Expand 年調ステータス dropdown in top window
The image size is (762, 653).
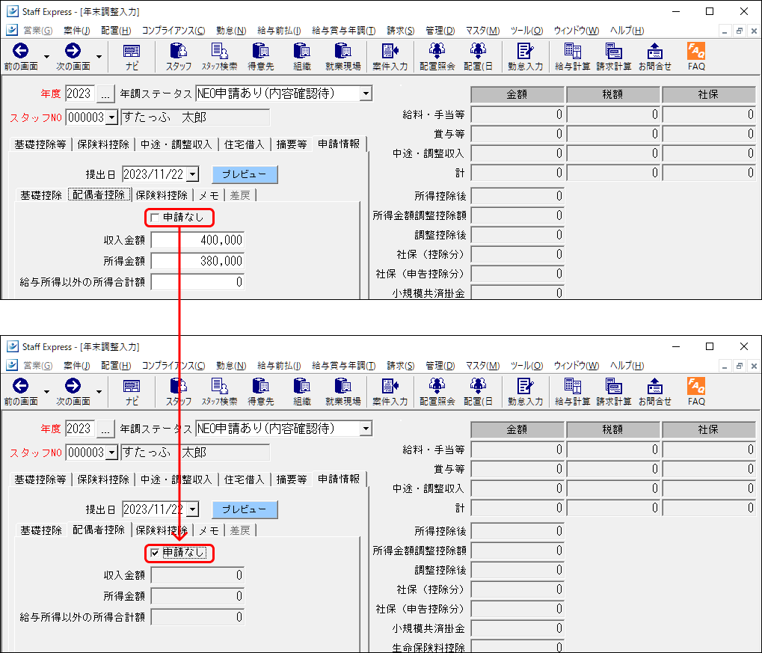pos(366,93)
